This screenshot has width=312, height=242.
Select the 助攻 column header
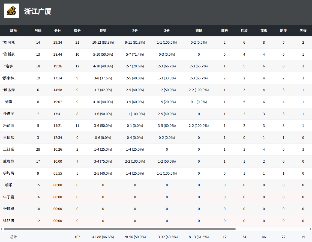pyautogui.click(x=283, y=31)
